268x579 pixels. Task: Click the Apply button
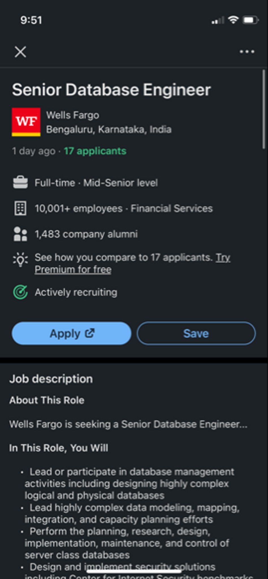click(x=72, y=333)
